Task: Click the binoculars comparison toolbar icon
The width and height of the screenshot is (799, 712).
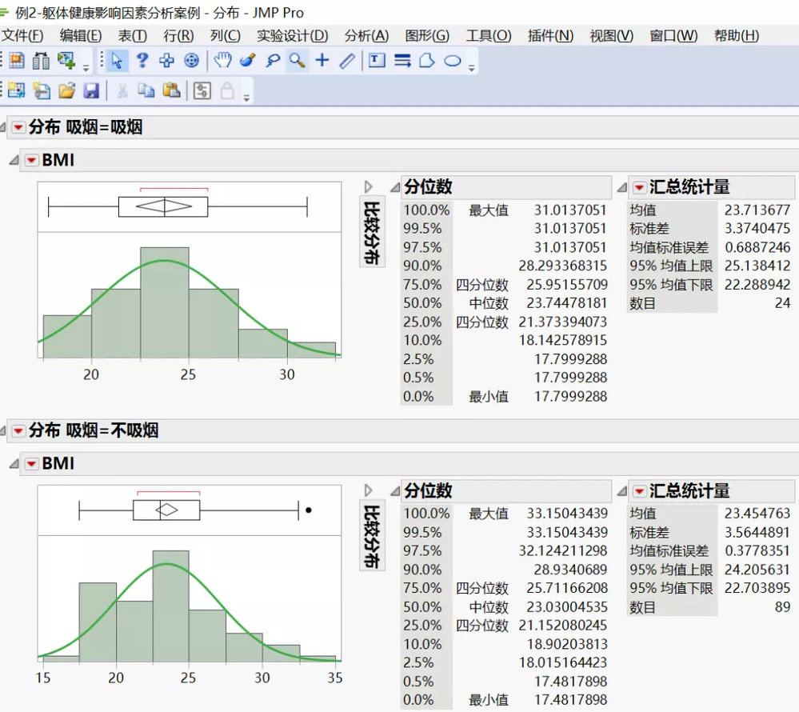Action: (x=42, y=61)
